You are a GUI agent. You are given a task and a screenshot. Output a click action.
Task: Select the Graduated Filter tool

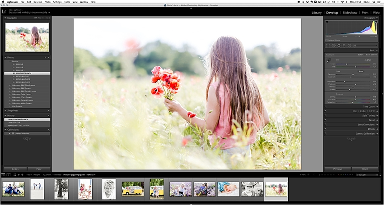pos(344,46)
